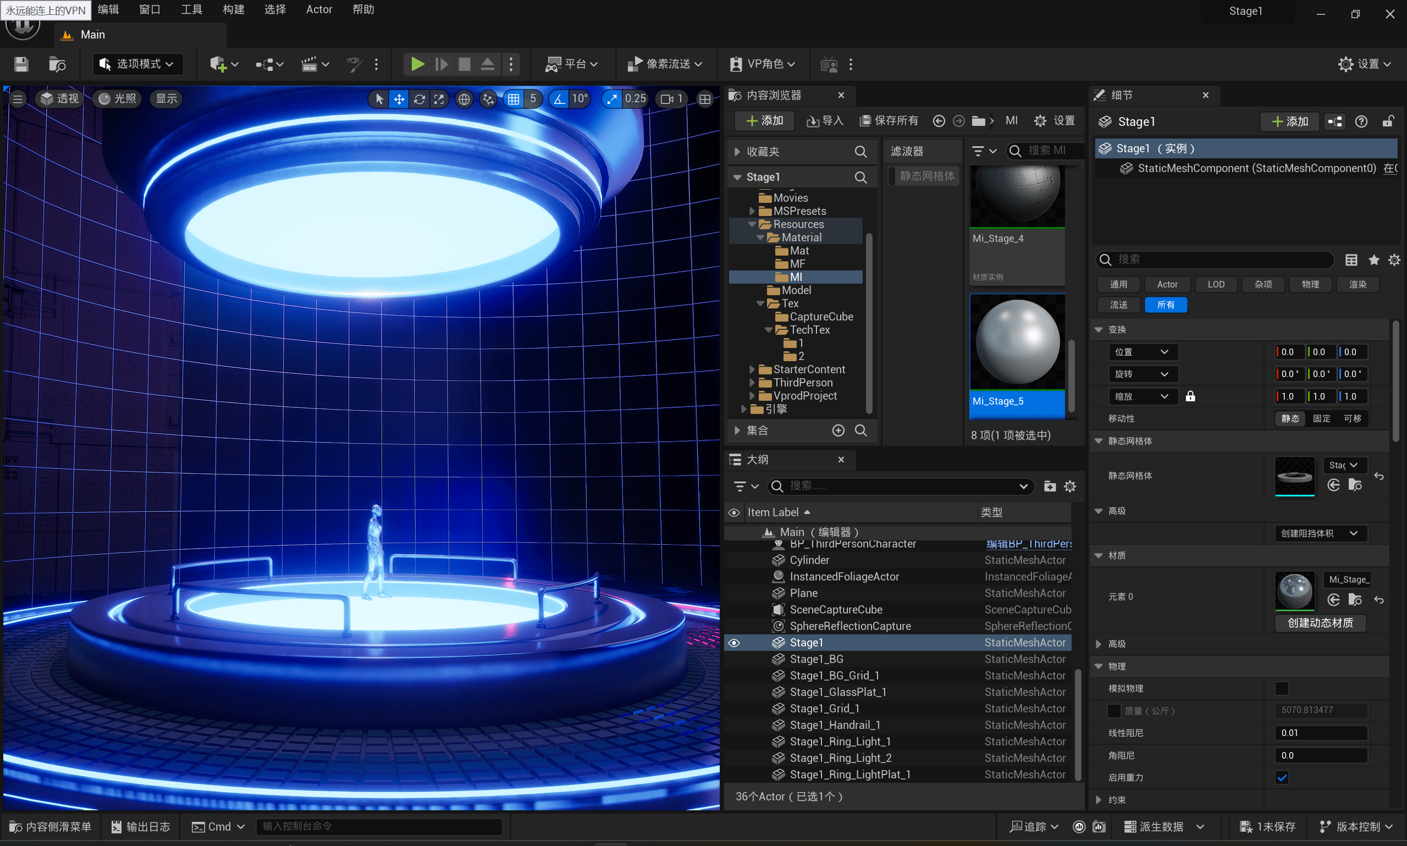The width and height of the screenshot is (1407, 846).
Task: Click the Save current level icon
Action: coord(21,64)
